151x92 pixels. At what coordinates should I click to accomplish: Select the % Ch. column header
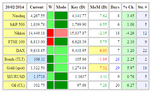pyautogui.click(x=129, y=7)
